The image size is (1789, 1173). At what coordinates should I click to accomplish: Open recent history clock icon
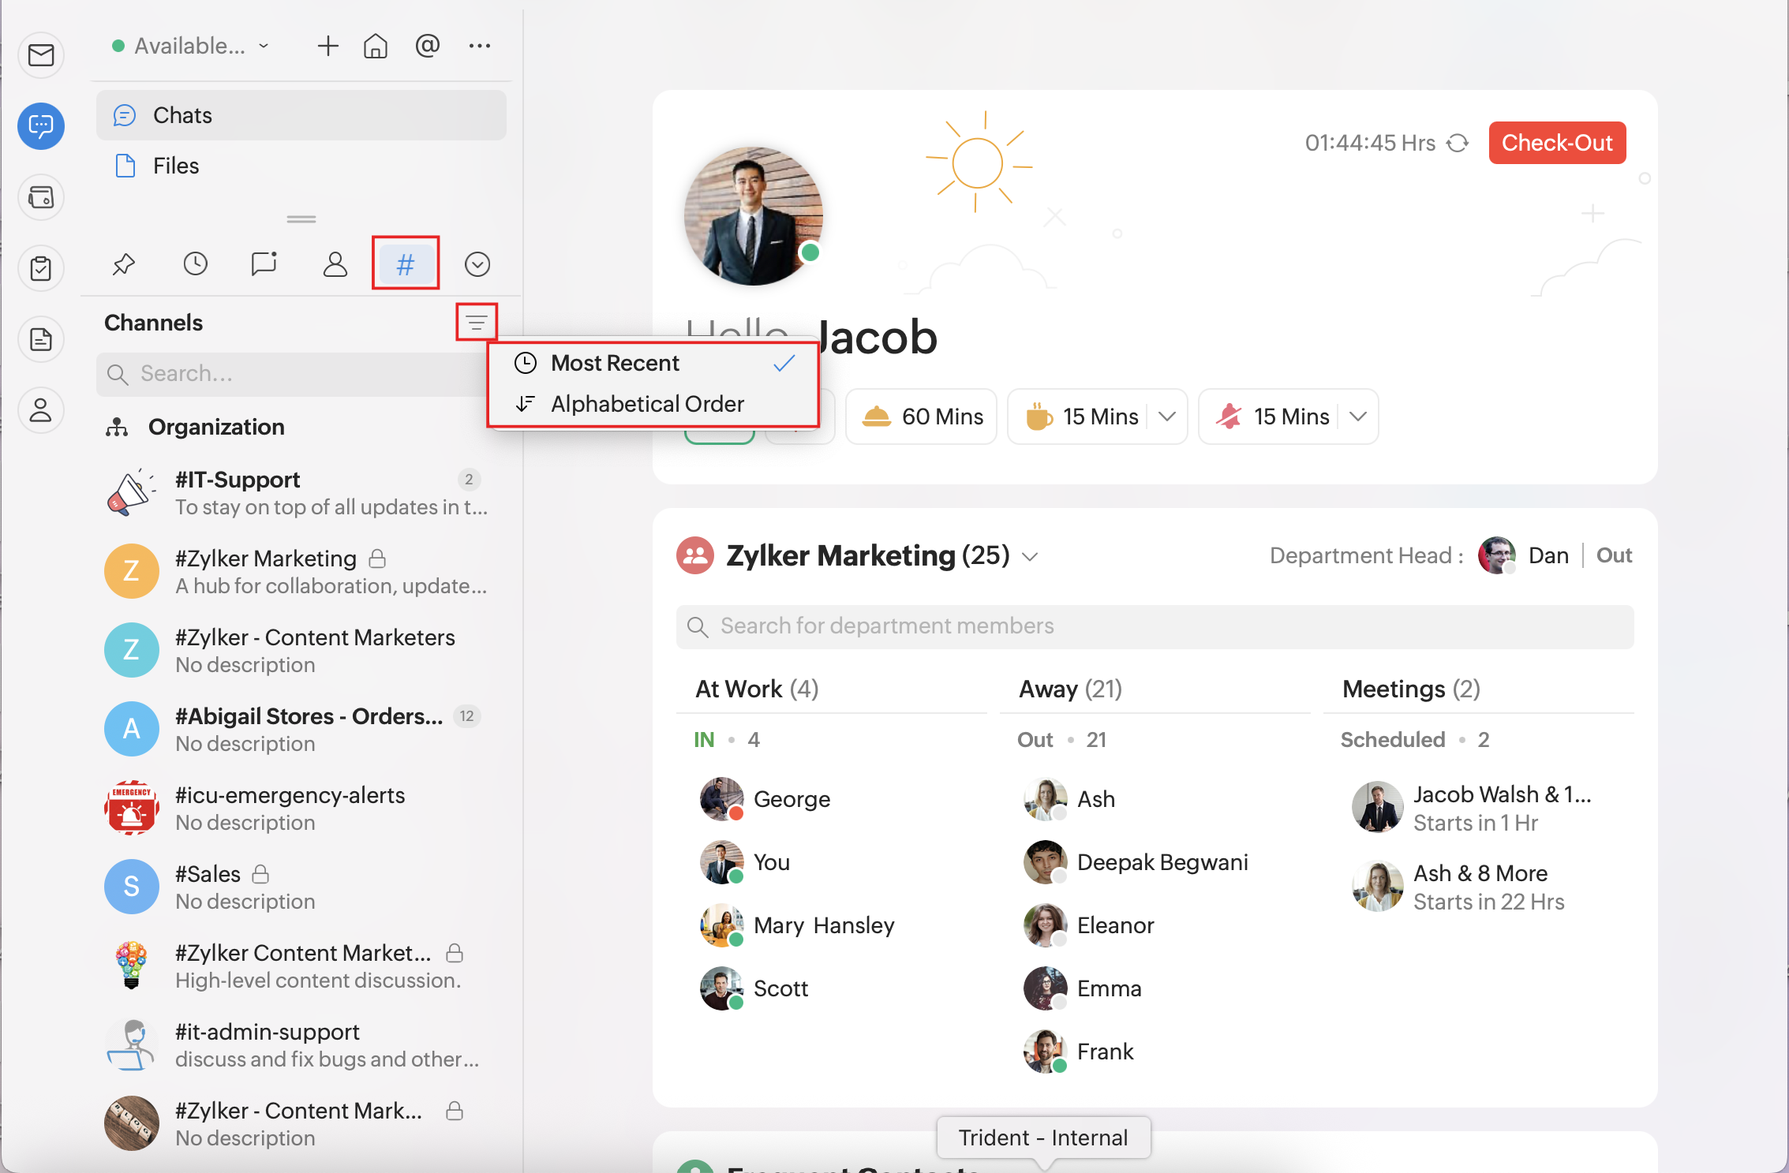point(195,264)
